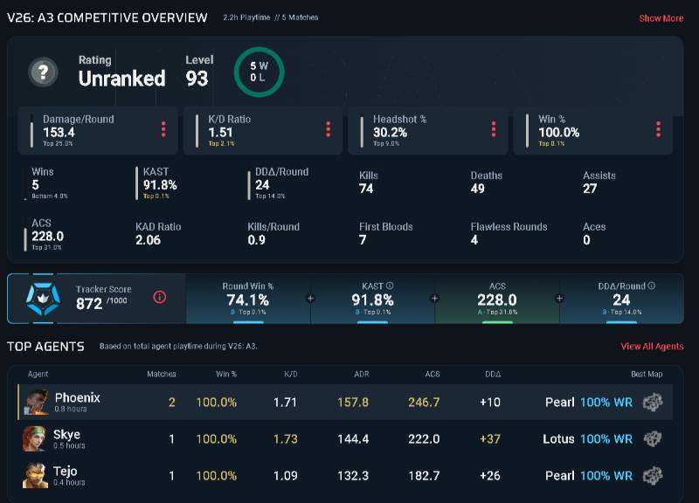Click the First Bloods 7 stat
699x503 pixels.
(385, 233)
